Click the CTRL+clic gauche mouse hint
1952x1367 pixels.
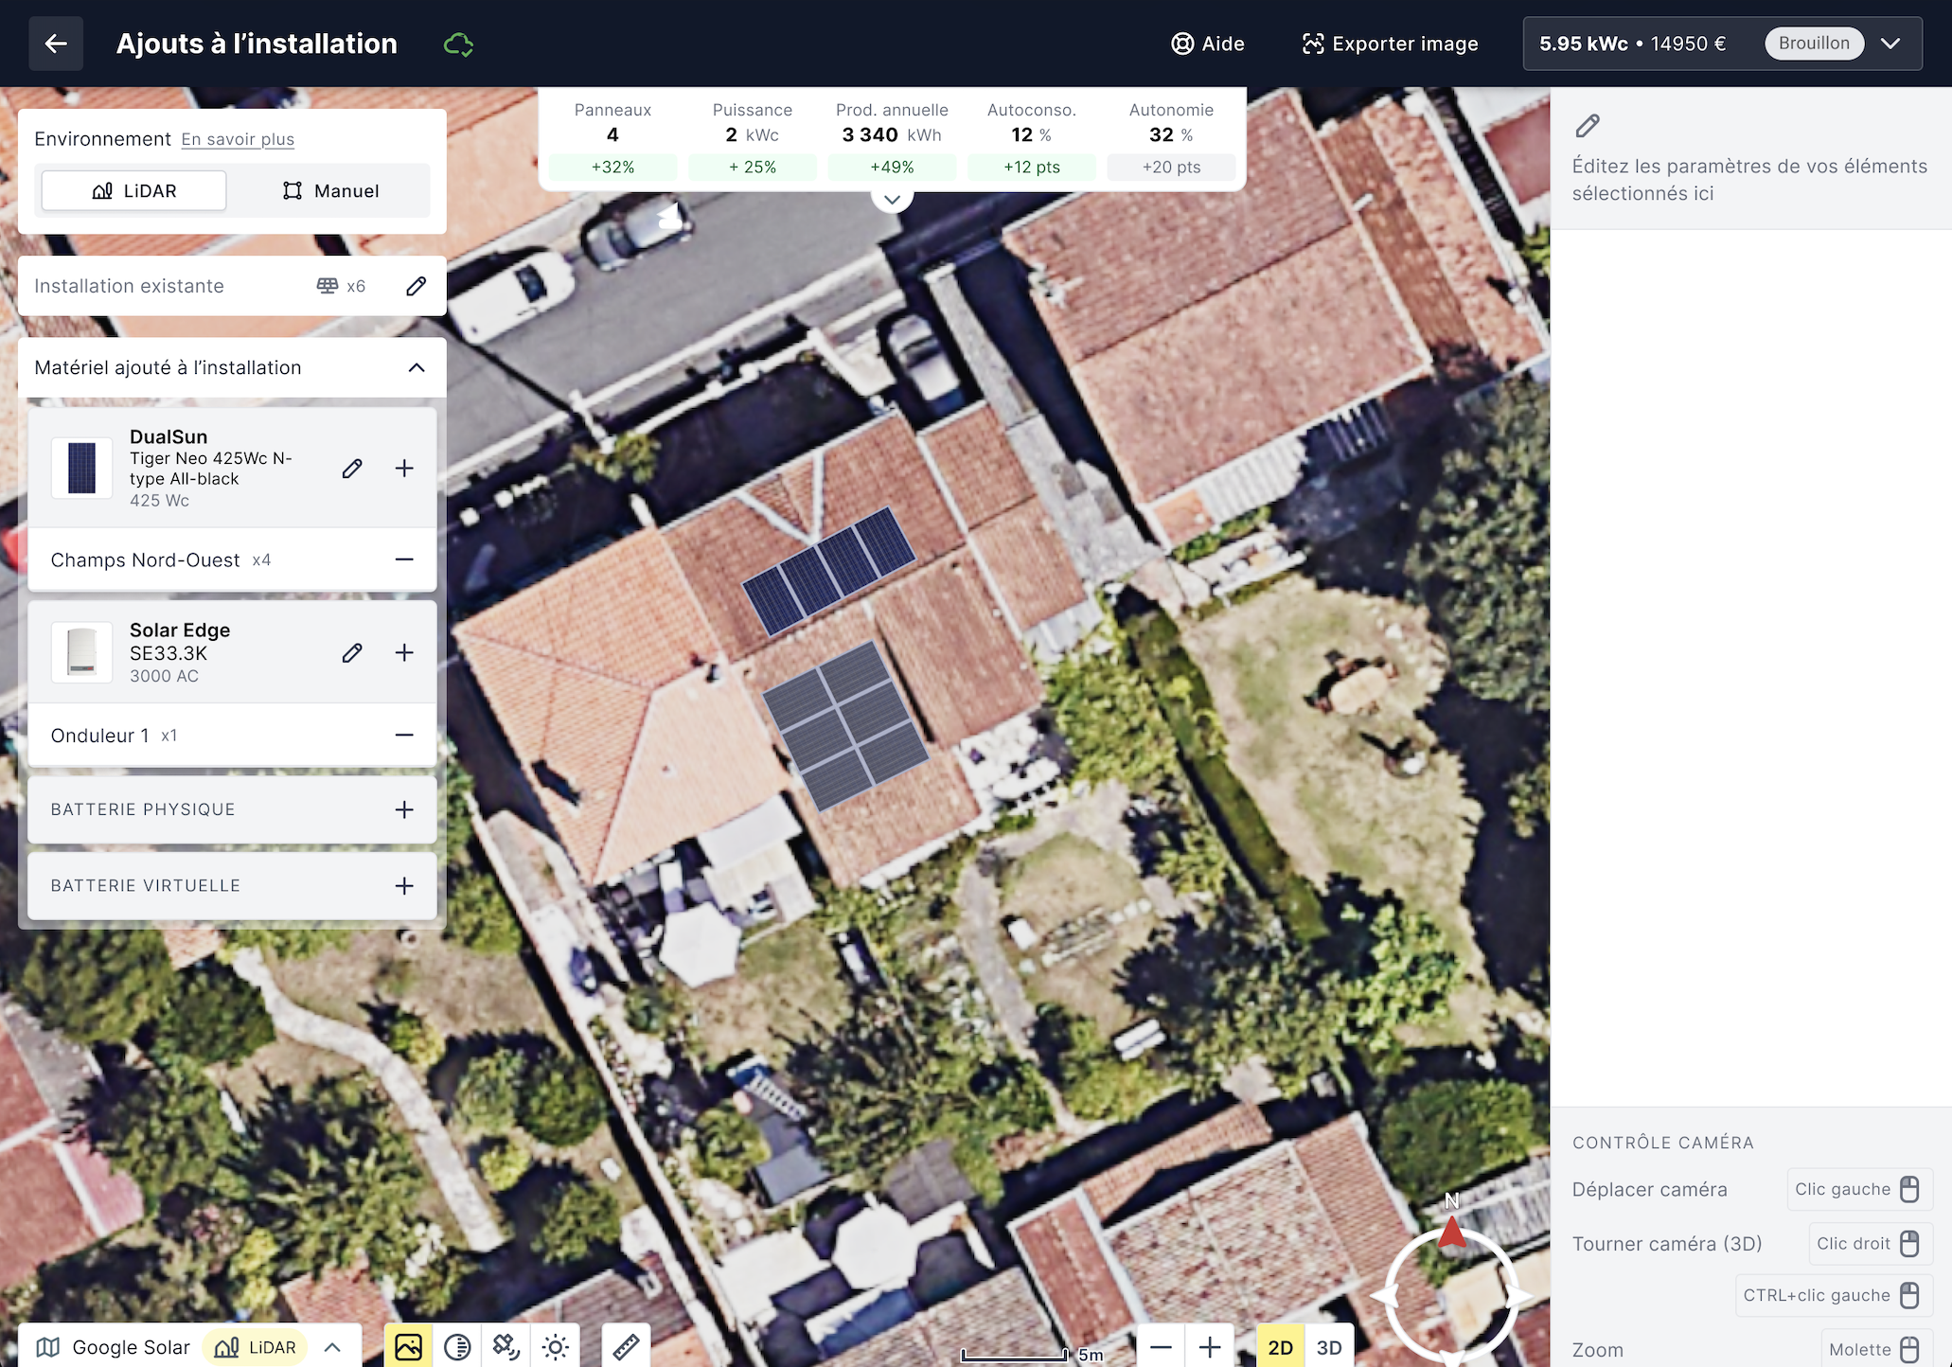1834,1295
